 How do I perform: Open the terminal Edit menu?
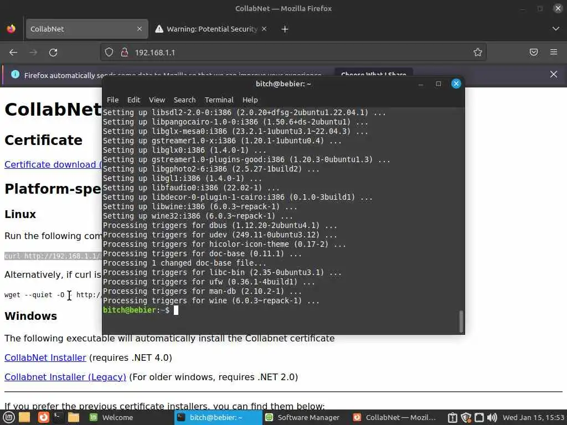pos(133,100)
